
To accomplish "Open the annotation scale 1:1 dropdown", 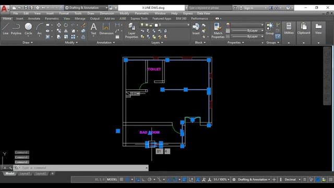I will (221, 180).
